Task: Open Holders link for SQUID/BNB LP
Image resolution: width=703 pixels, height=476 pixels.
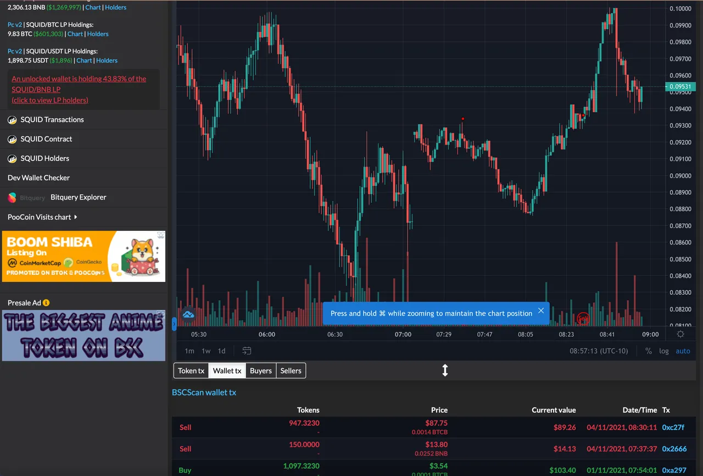Action: coord(116,7)
